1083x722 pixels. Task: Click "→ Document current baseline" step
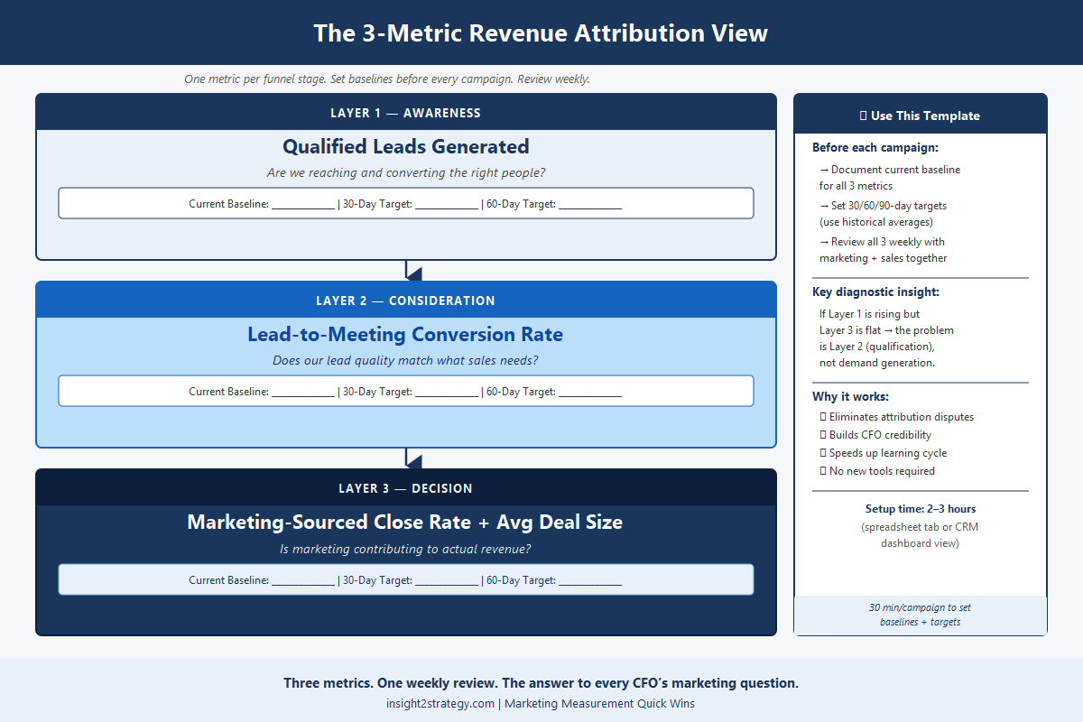pos(890,169)
